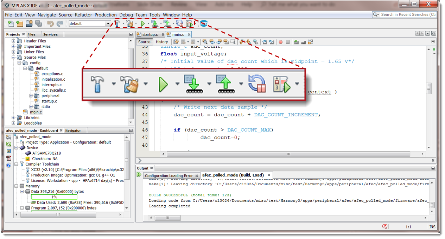Make and Program Device
The image size is (445, 239).
pyautogui.click(x=155, y=23)
